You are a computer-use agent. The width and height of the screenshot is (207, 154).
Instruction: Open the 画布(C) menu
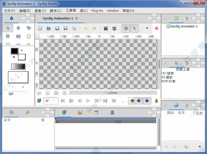pos(56,11)
